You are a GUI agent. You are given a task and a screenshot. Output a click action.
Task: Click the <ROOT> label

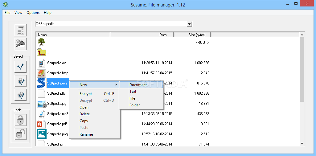[202, 43]
